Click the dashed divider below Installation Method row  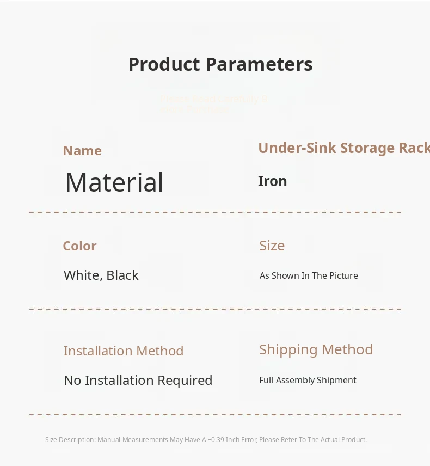pos(215,414)
